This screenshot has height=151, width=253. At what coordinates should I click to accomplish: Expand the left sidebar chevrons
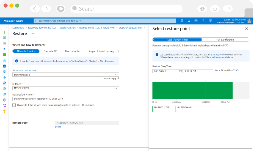(x=6, y=27)
